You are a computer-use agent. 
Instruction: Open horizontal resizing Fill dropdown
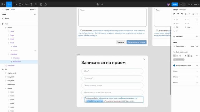coord(178,27)
